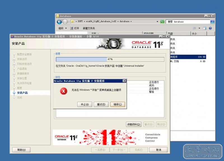Click the red error X icon in dialog
Screen dimensions: 224x161
64,91
